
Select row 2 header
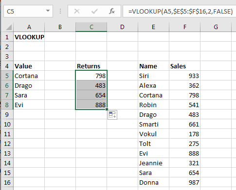[x=7, y=47]
